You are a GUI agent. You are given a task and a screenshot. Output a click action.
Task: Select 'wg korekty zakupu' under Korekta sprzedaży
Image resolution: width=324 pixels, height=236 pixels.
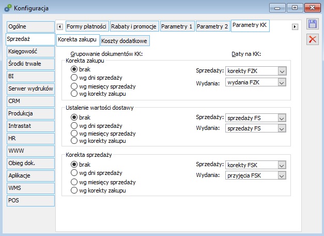pyautogui.click(x=98, y=190)
